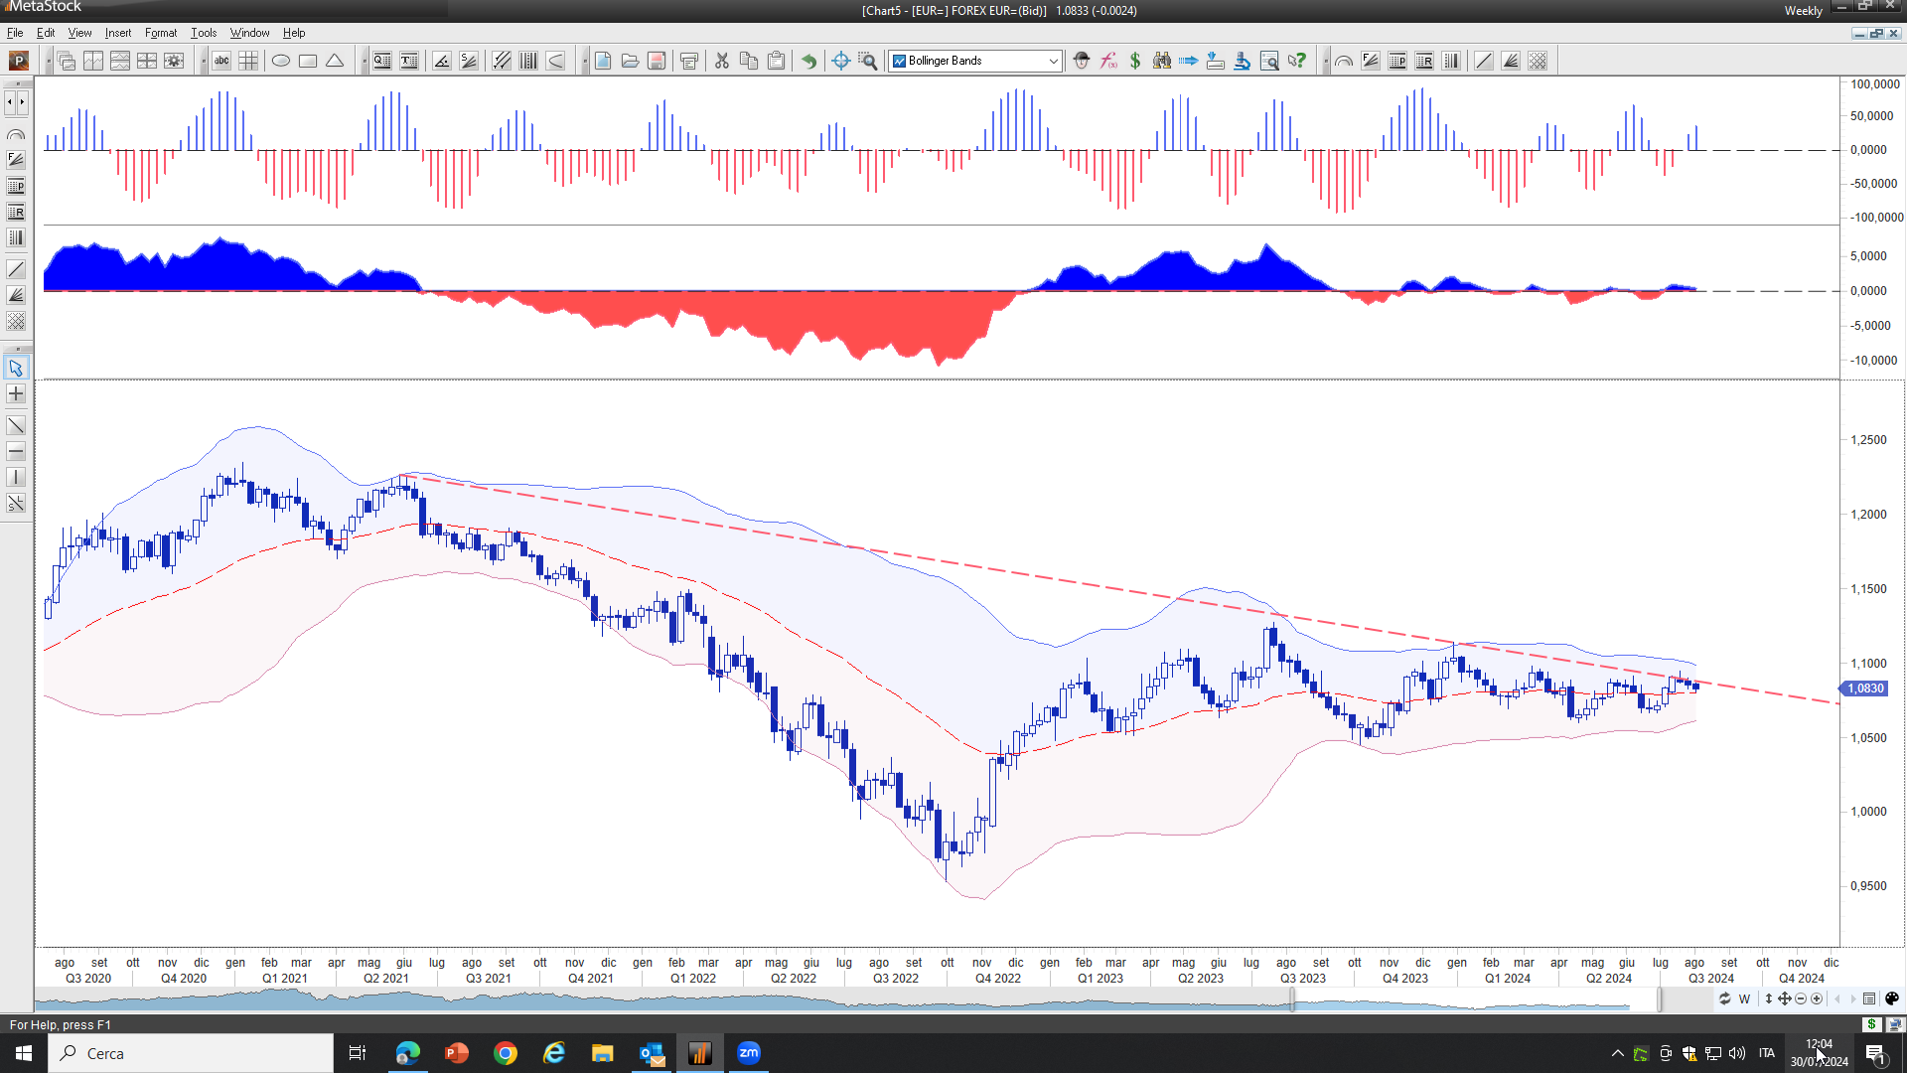Toggle the crosshair tool in left sidebar
Image resolution: width=1907 pixels, height=1073 pixels.
pos(16,394)
